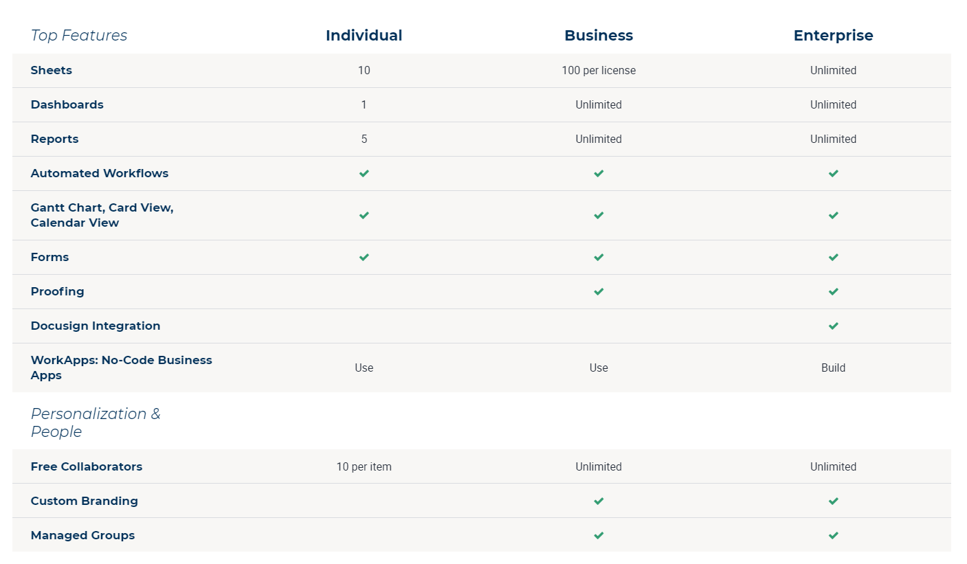Click the Automated Workflows checkmark under Individual
Screen dimensions: 967x564
pyautogui.click(x=364, y=173)
